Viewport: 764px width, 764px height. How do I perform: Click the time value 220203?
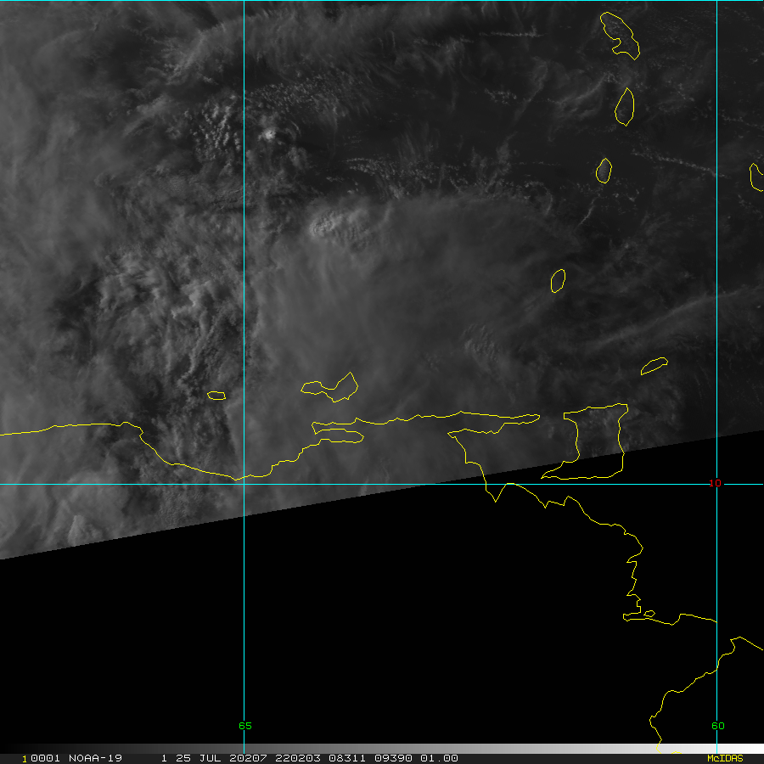pos(298,758)
